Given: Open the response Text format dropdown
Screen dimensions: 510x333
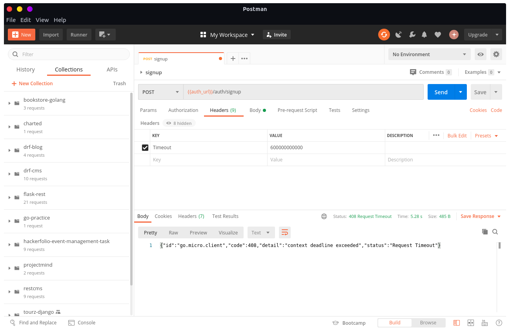Looking at the screenshot, I should tap(261, 232).
